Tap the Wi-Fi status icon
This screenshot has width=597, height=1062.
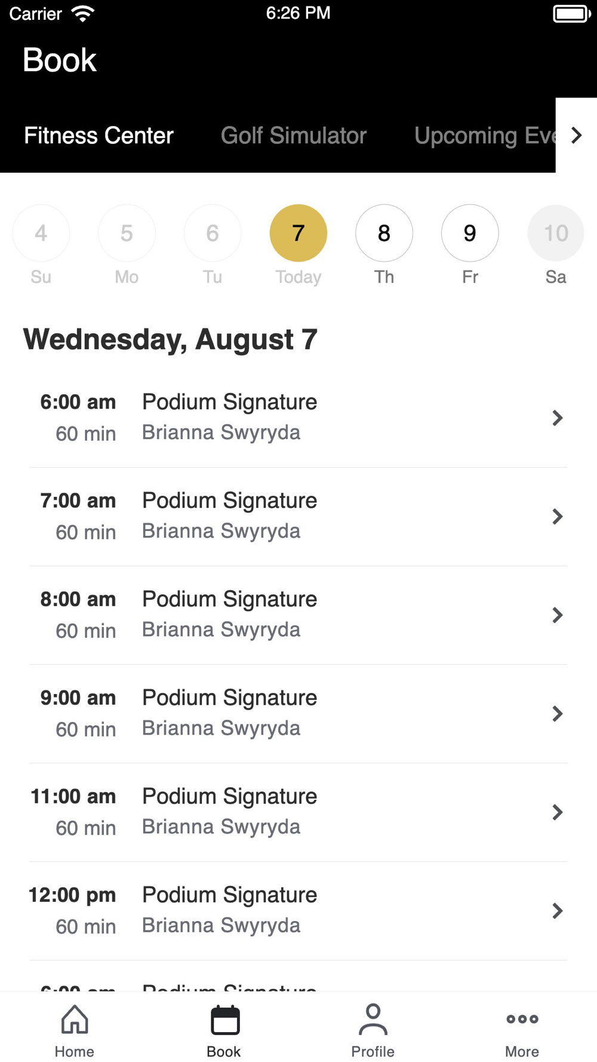click(82, 13)
